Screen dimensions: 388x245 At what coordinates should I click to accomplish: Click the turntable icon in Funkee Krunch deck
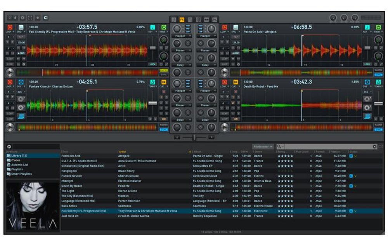pos(21,99)
